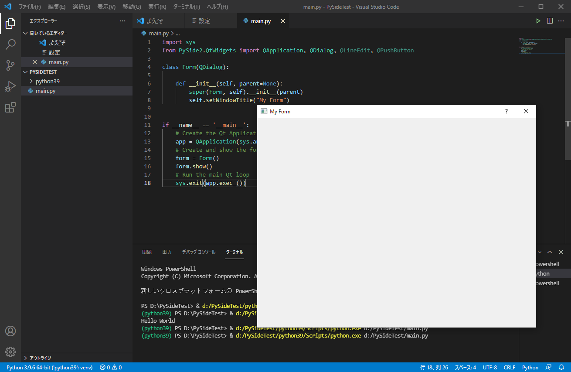Open the Search view in activity bar

pos(10,44)
